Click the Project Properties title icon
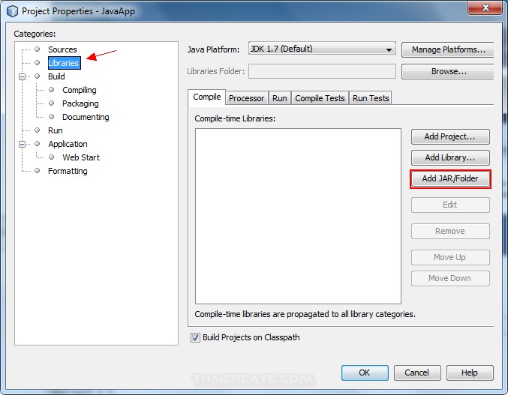This screenshot has width=508, height=395. 12,11
